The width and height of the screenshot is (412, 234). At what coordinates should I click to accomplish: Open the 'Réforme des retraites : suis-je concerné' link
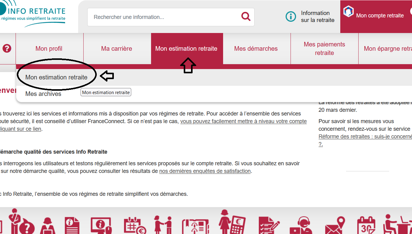point(365,137)
